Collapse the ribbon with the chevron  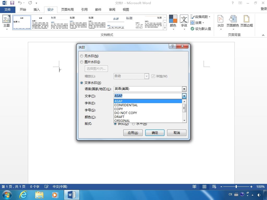click(263, 35)
